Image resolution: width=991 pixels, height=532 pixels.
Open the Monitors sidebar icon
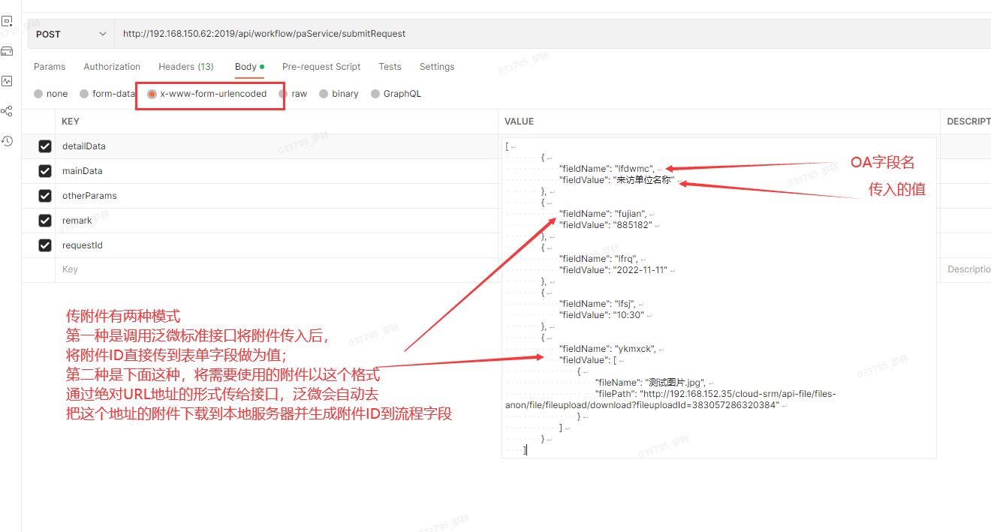click(x=7, y=81)
